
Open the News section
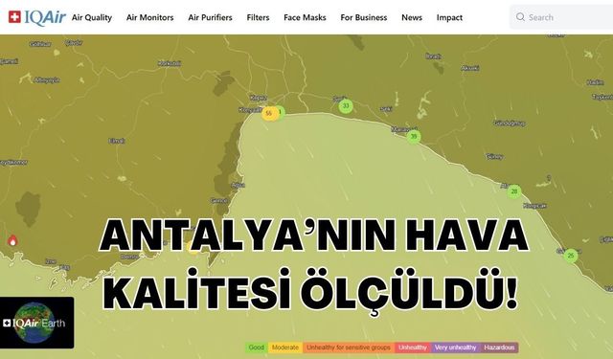[412, 17]
